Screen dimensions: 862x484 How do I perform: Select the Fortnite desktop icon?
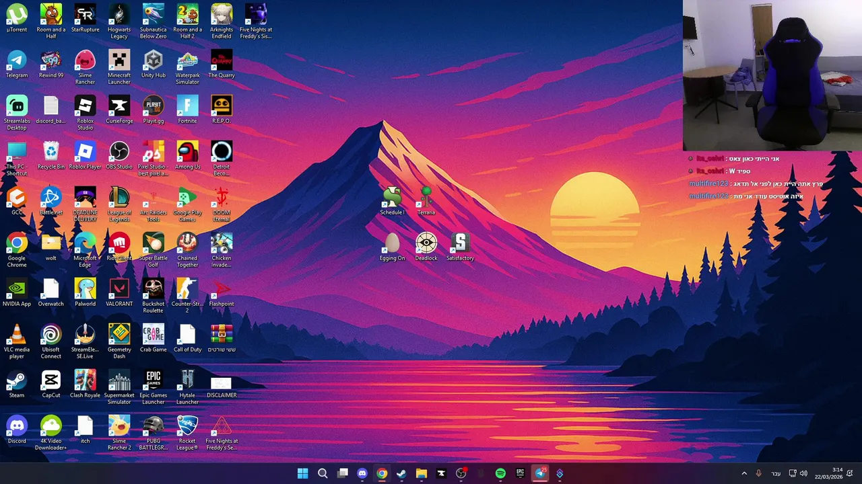[187, 110]
